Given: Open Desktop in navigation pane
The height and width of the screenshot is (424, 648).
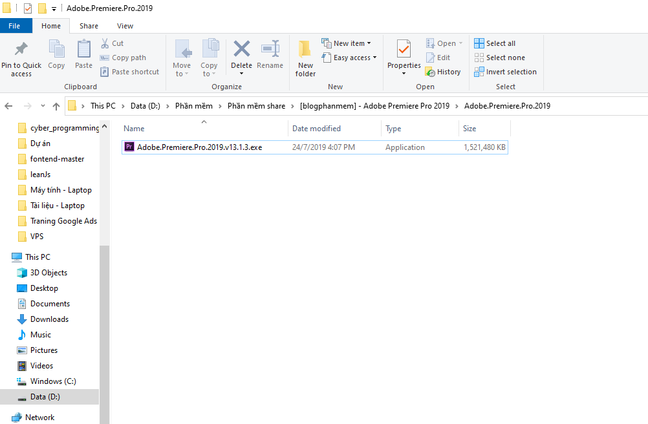Looking at the screenshot, I should click(x=38, y=288).
